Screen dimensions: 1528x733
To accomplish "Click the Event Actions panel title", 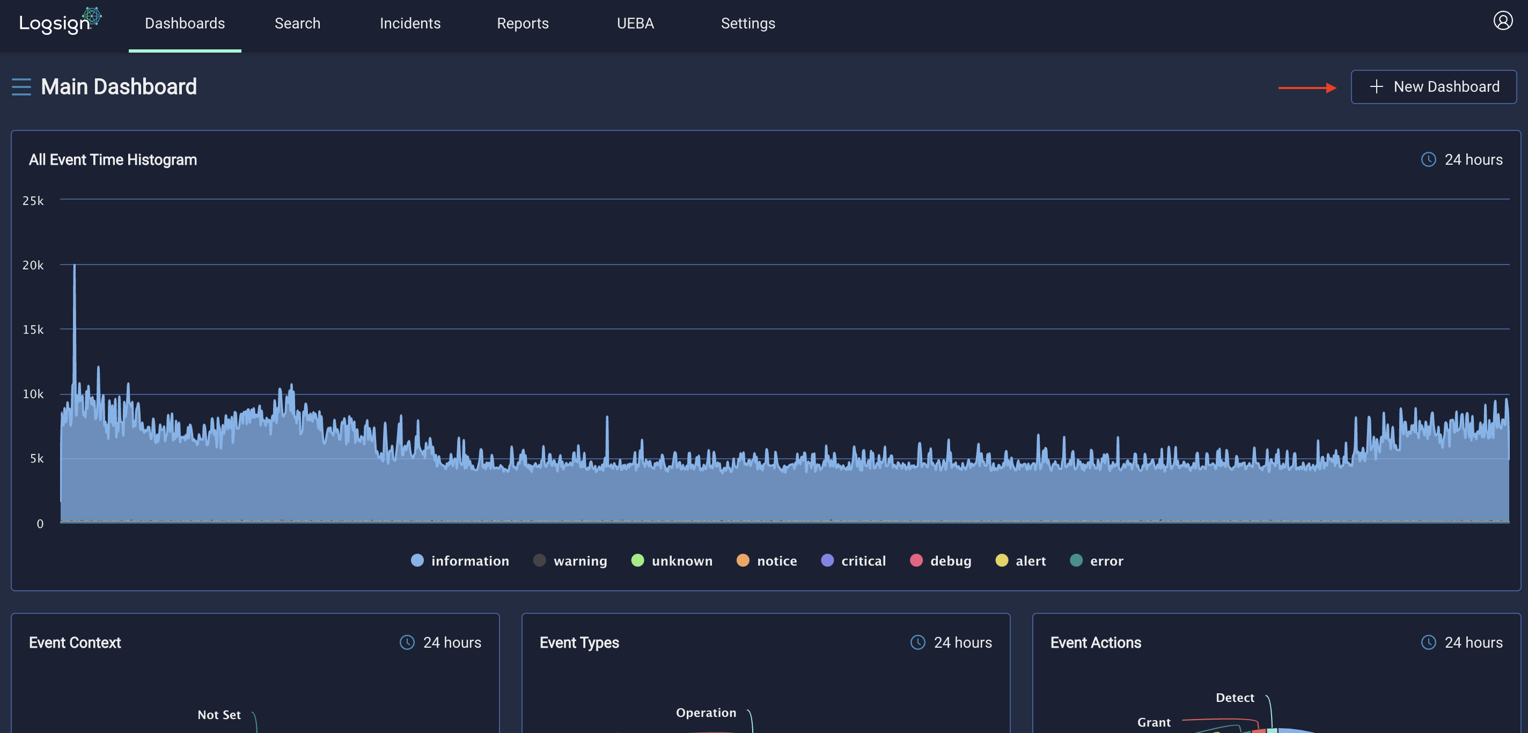I will pyautogui.click(x=1096, y=642).
